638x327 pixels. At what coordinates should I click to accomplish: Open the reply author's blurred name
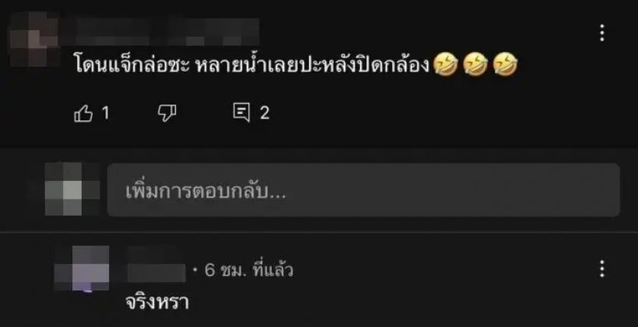(x=156, y=270)
